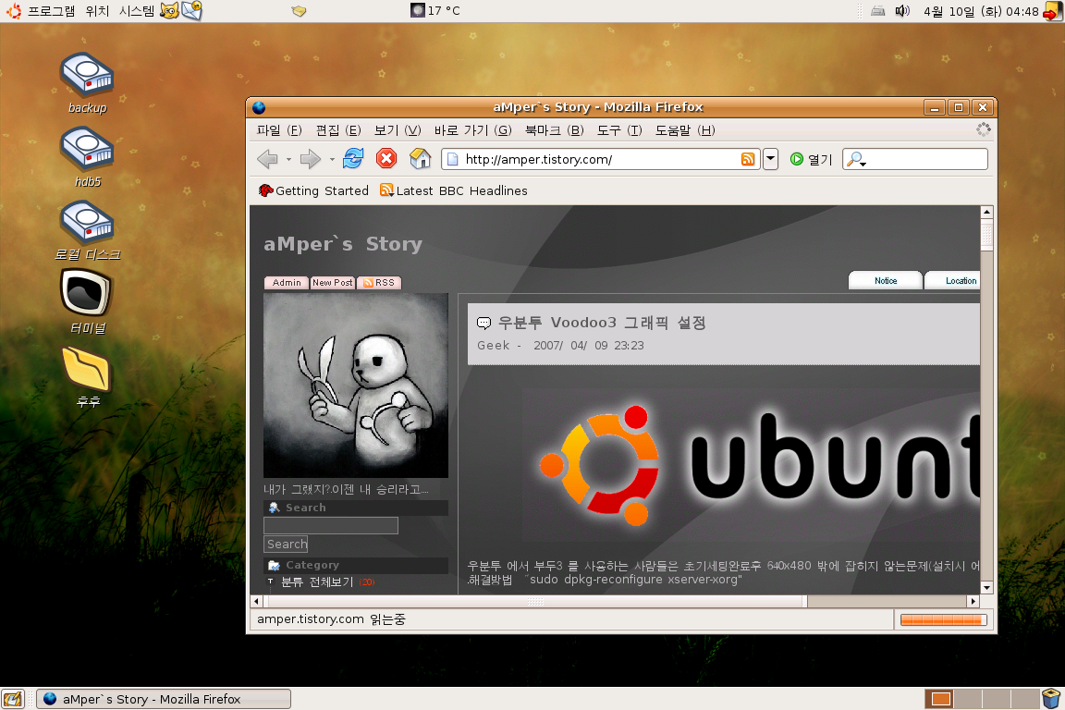The image size is (1065, 710).
Task: Open the 로컬 디스크 desktop icon
Action: point(87,231)
